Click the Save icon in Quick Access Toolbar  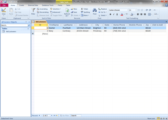5,2
